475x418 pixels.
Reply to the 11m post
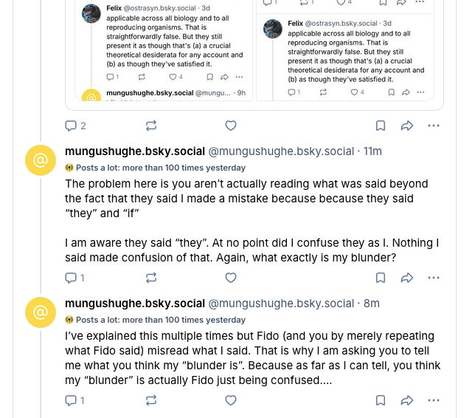tap(71, 278)
